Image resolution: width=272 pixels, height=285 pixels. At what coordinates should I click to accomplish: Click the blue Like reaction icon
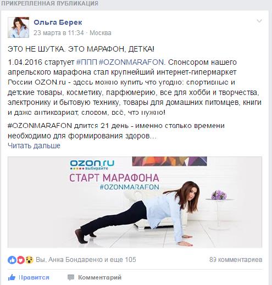click(x=12, y=260)
